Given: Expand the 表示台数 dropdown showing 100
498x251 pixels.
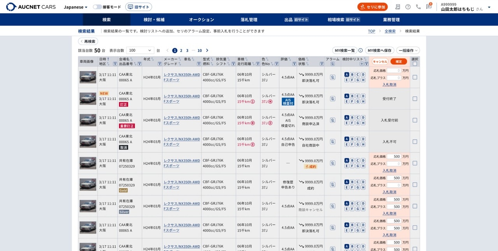Looking at the screenshot, I should pos(140,51).
